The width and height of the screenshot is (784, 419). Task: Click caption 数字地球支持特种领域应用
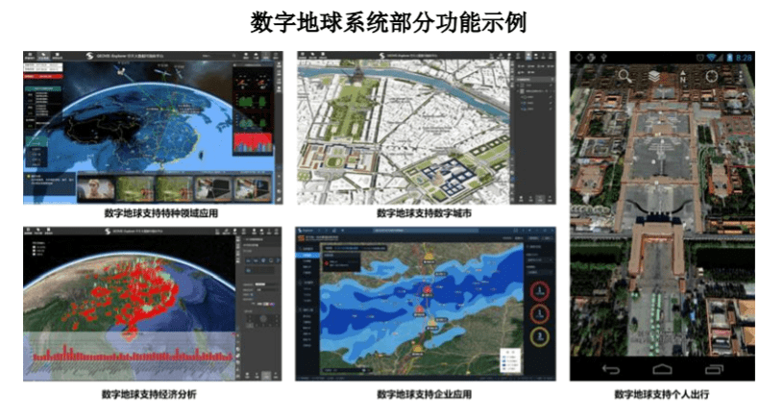[x=161, y=213]
